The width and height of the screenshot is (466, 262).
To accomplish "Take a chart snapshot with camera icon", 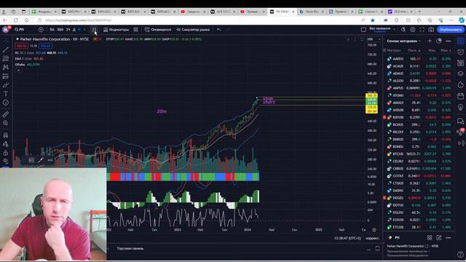I will (x=431, y=30).
